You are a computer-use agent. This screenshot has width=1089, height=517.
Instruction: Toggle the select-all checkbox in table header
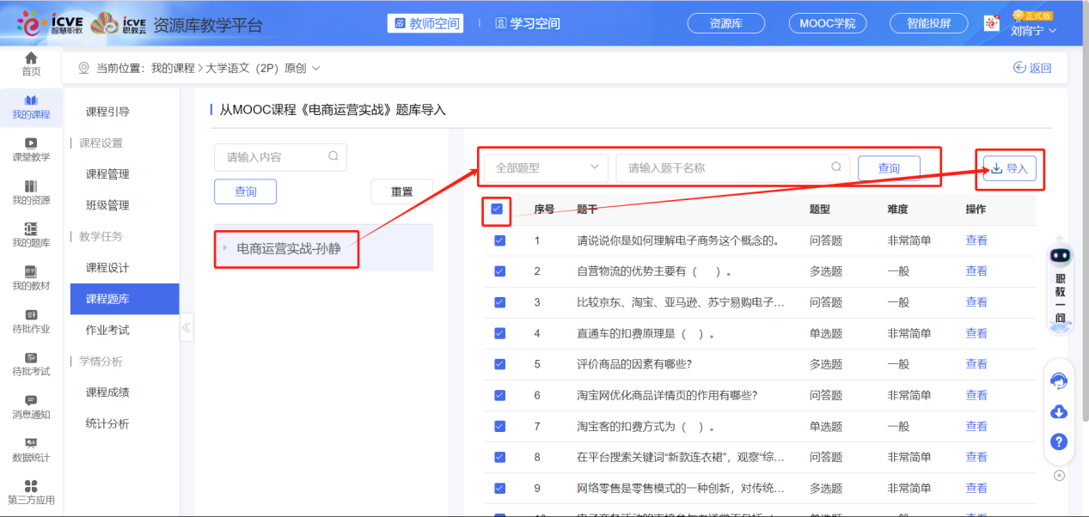(x=497, y=209)
